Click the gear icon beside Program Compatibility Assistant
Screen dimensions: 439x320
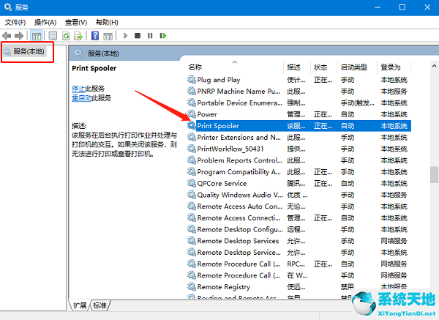pyautogui.click(x=192, y=171)
